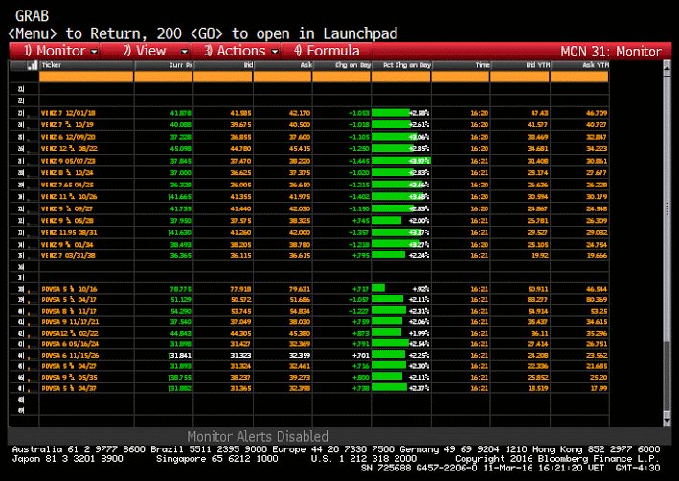Screen dimensions: 679x481
Task: Click the Monitor Alerts Disabled status bar
Action: pos(258,436)
